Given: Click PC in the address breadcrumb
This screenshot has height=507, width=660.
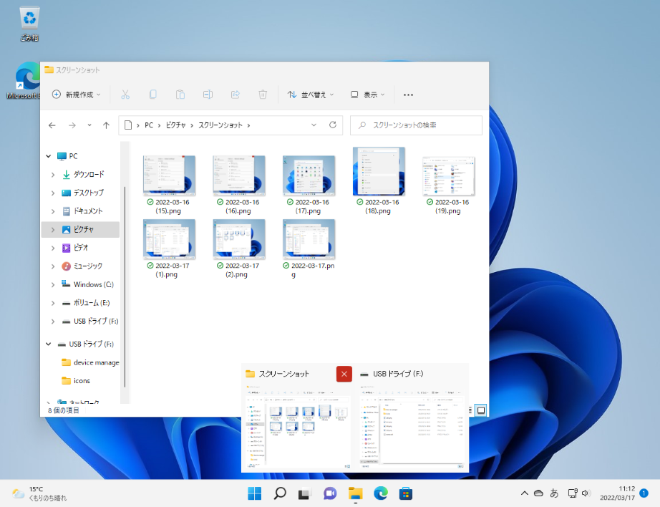Looking at the screenshot, I should (x=149, y=125).
